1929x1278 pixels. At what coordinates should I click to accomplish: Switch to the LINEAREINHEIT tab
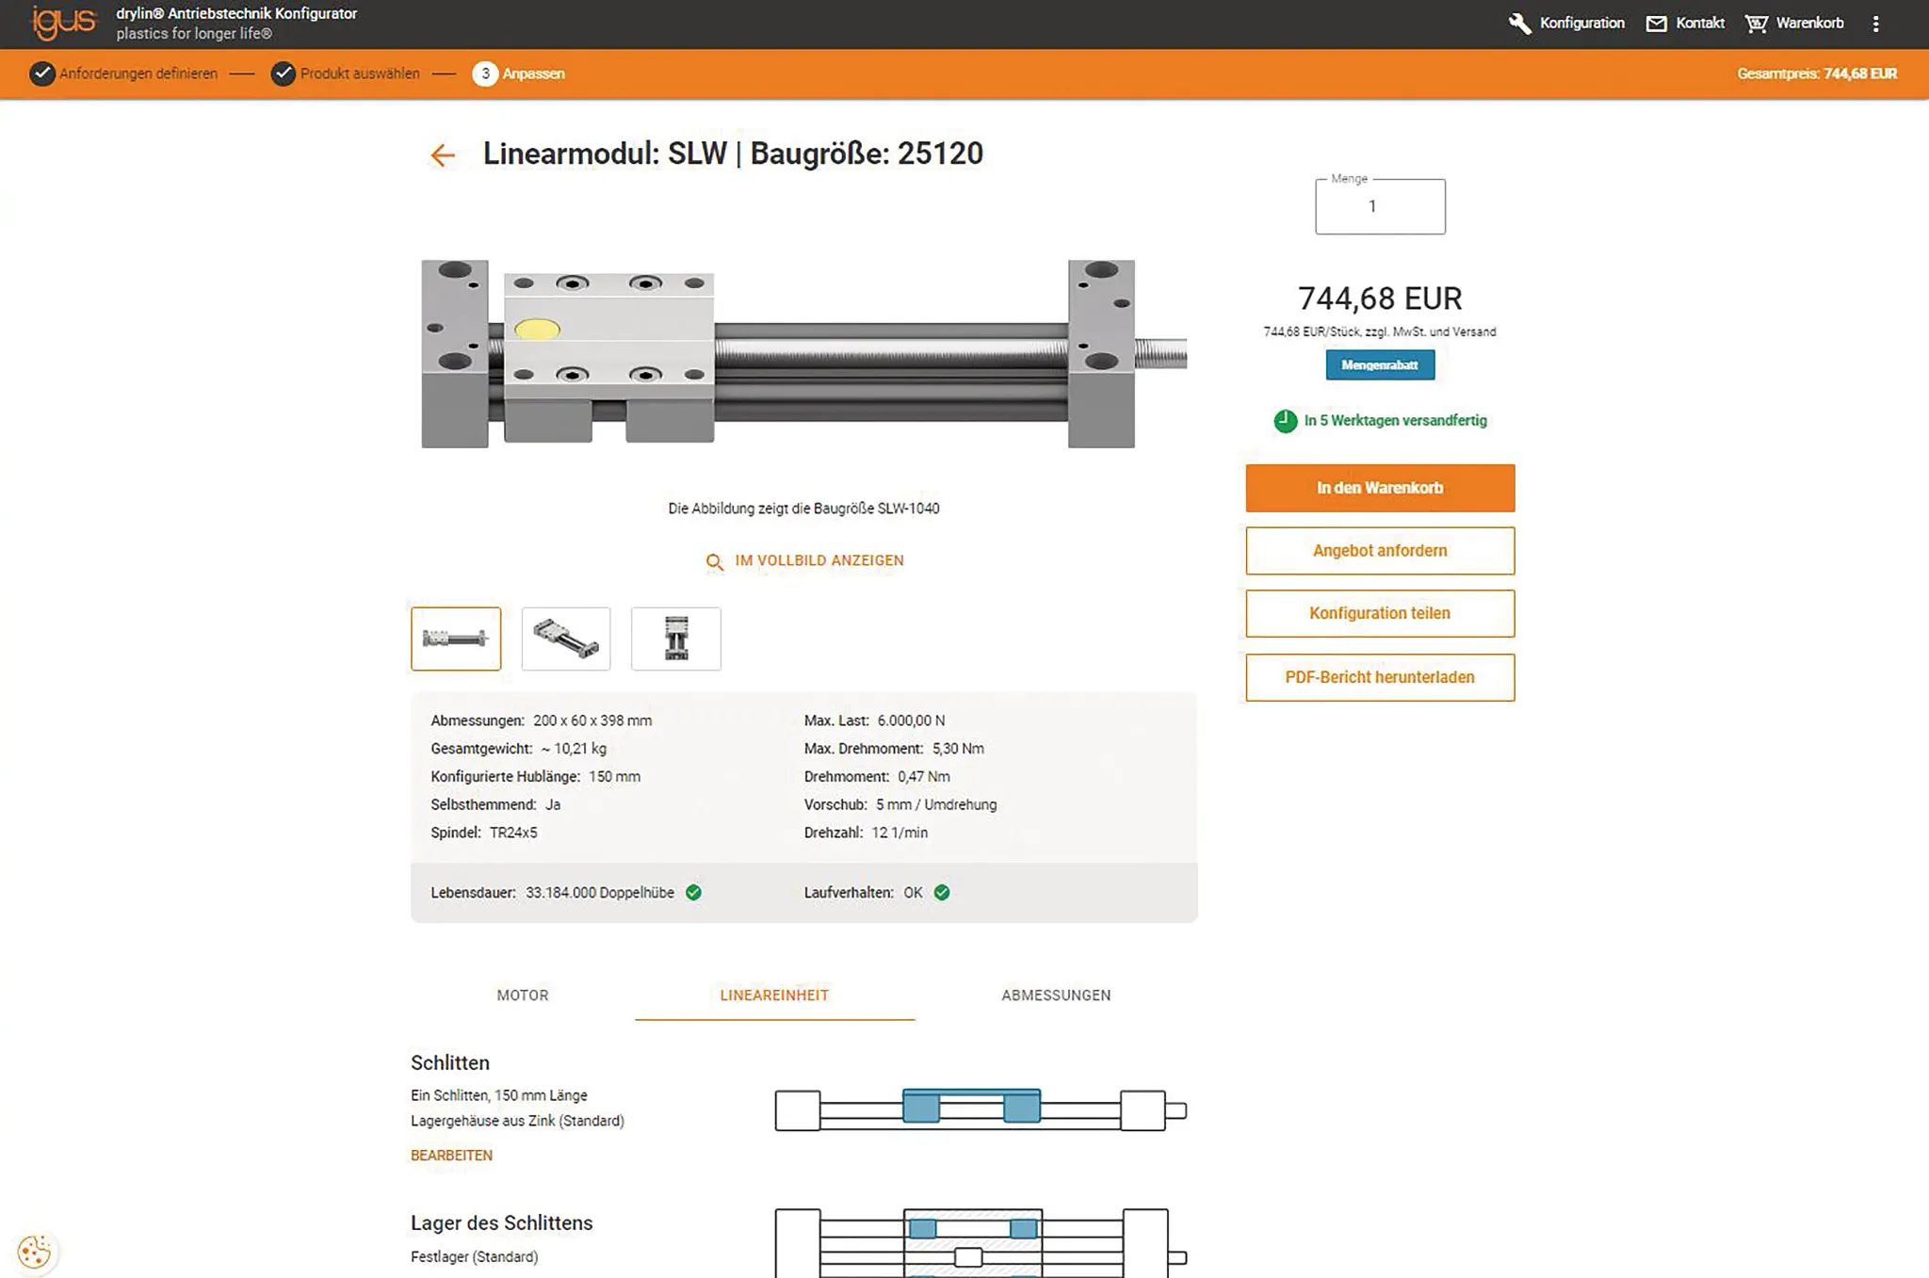[x=774, y=995]
